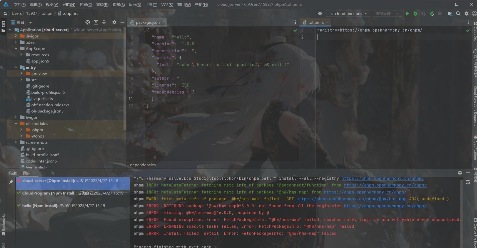The width and height of the screenshot is (477, 248).
Task: Open the link after '@agconnect/function' from
Action: point(385,185)
